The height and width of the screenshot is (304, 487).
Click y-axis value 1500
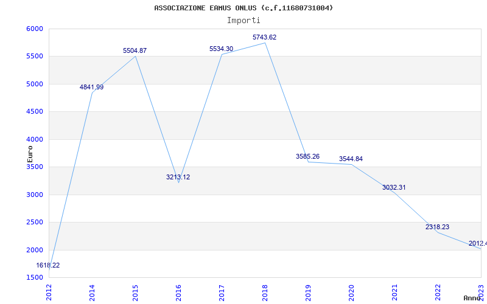coord(34,278)
